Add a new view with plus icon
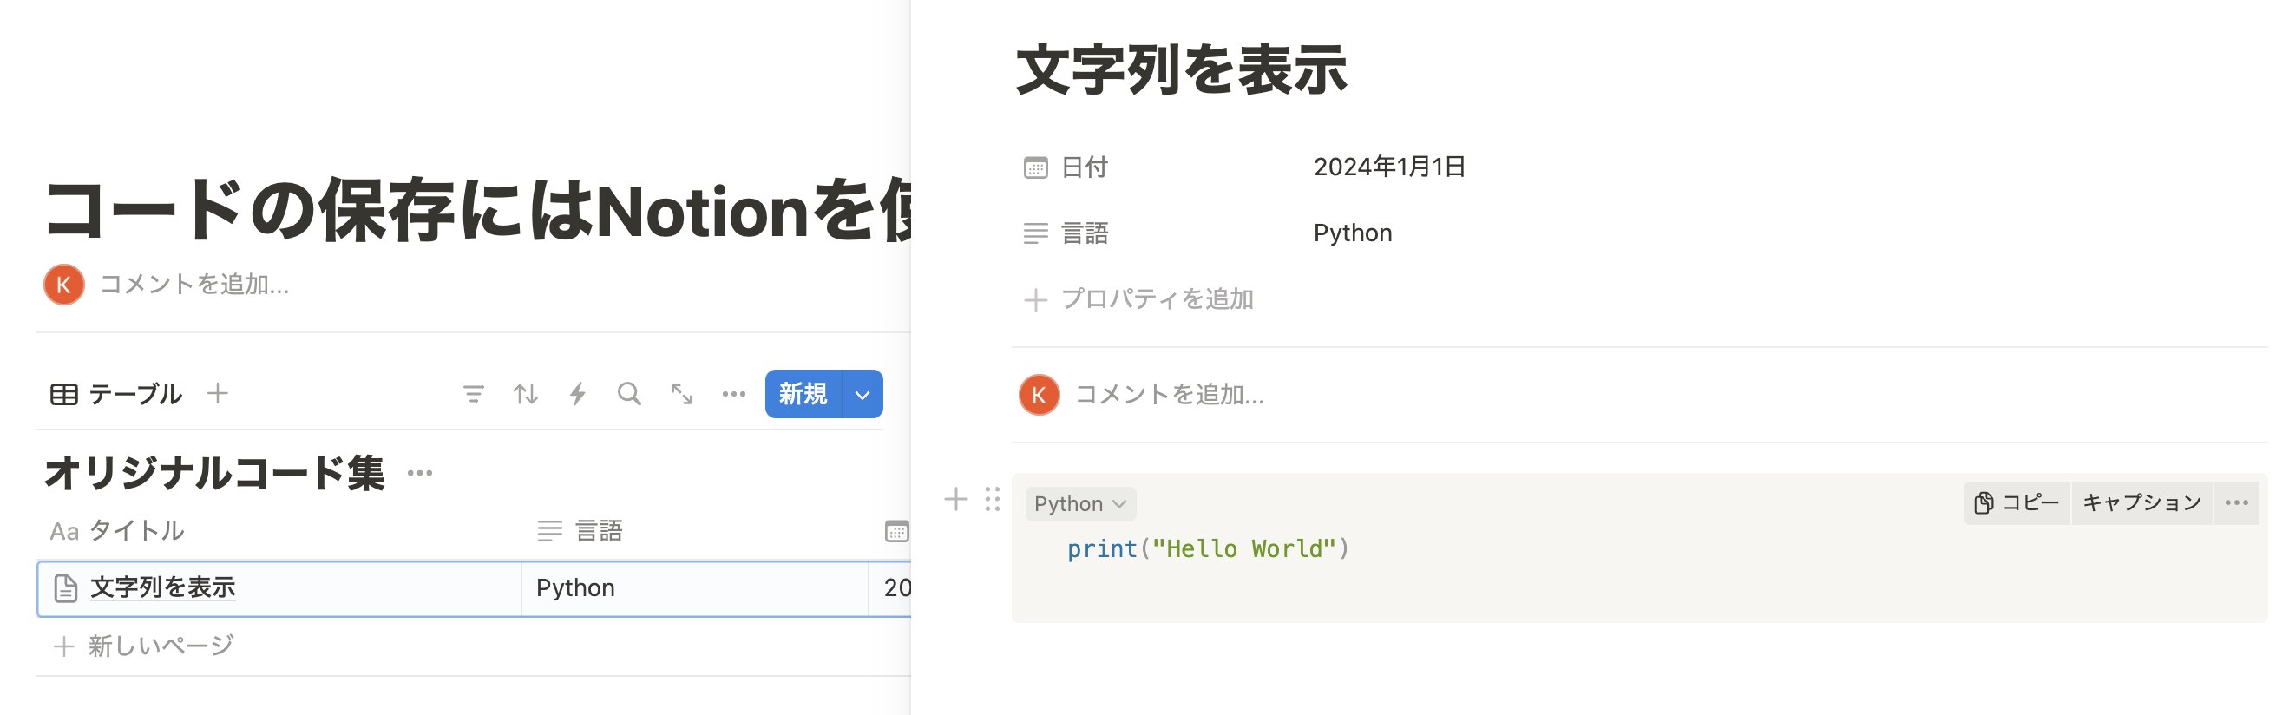The height and width of the screenshot is (715, 2289). (218, 392)
